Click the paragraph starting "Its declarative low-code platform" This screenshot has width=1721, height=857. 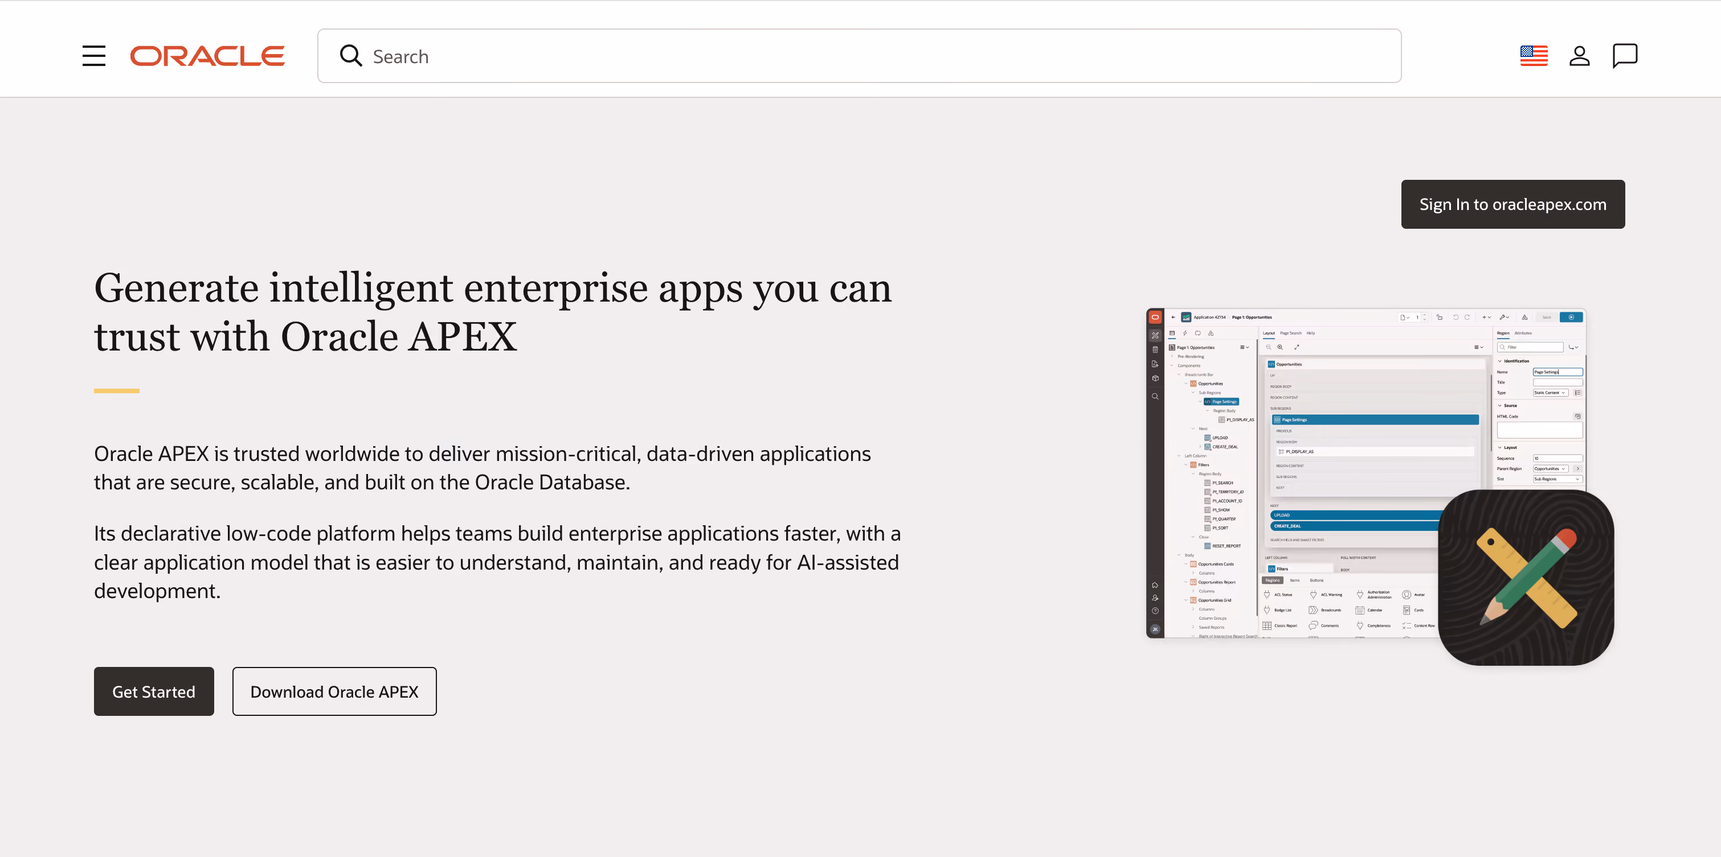click(497, 562)
